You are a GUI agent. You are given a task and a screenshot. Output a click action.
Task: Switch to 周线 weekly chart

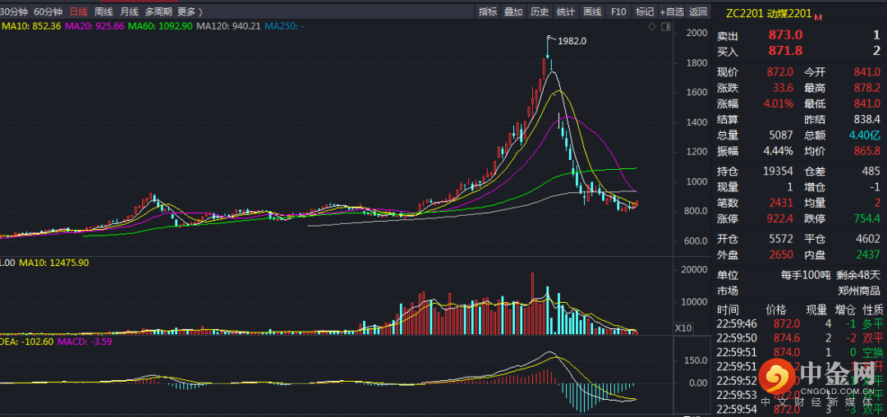(103, 11)
